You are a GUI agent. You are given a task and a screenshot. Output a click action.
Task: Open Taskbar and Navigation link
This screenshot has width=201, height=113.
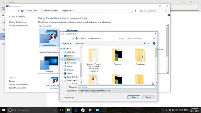pos(18,84)
